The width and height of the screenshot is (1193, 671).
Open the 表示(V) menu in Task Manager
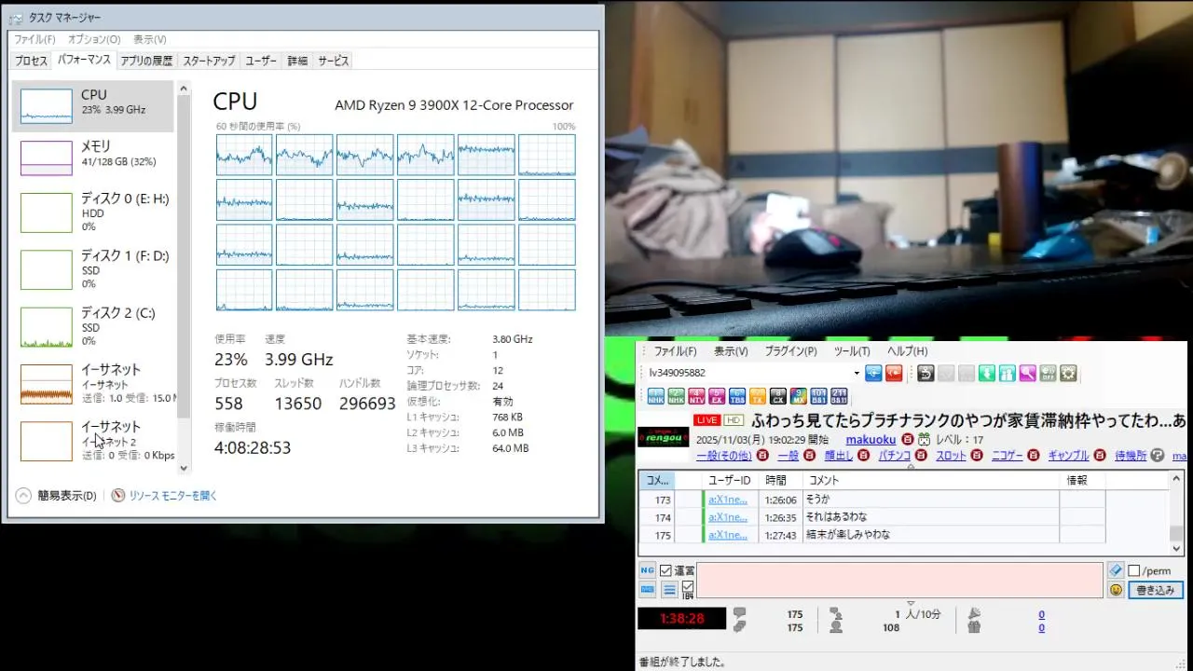(149, 39)
